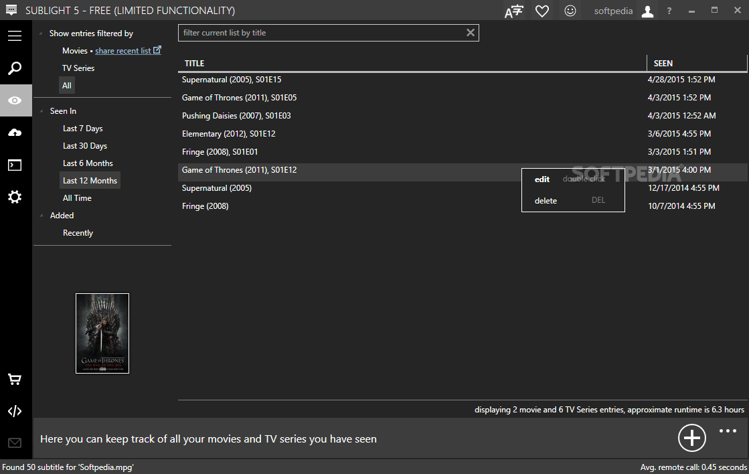Click the smiley feedback icon
This screenshot has width=749, height=474.
tap(570, 11)
